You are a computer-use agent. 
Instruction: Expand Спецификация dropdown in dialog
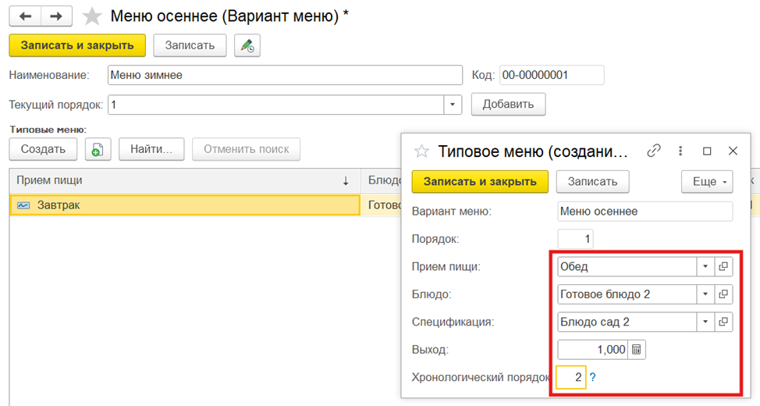pos(705,322)
